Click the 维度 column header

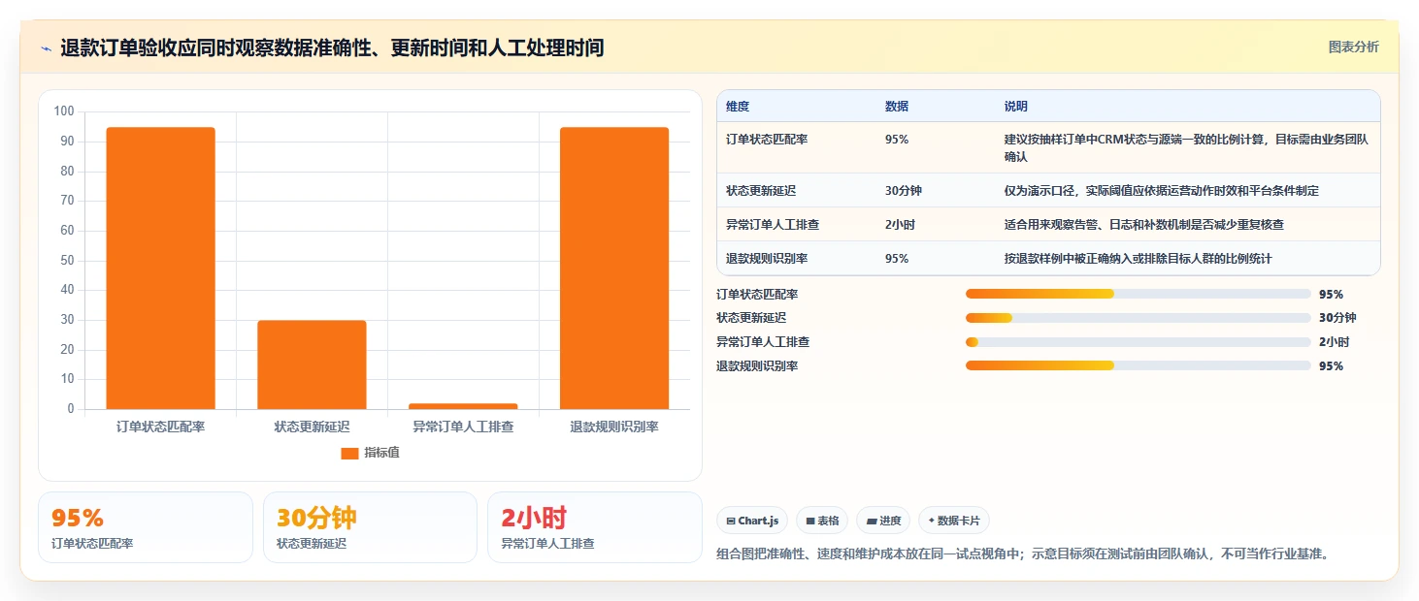738,107
